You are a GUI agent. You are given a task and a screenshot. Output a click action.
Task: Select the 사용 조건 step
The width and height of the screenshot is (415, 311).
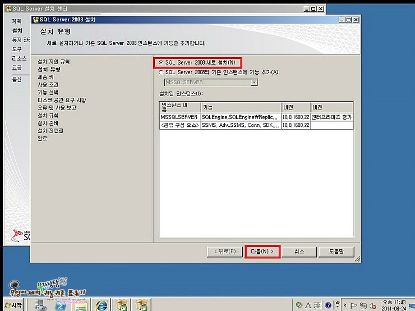point(48,85)
